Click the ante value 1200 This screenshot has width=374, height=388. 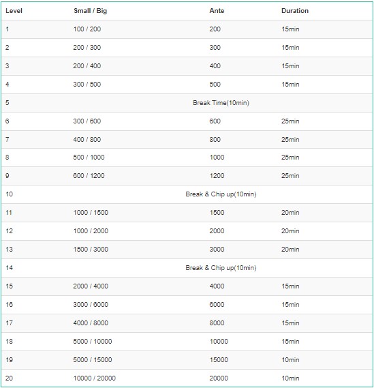click(x=217, y=176)
